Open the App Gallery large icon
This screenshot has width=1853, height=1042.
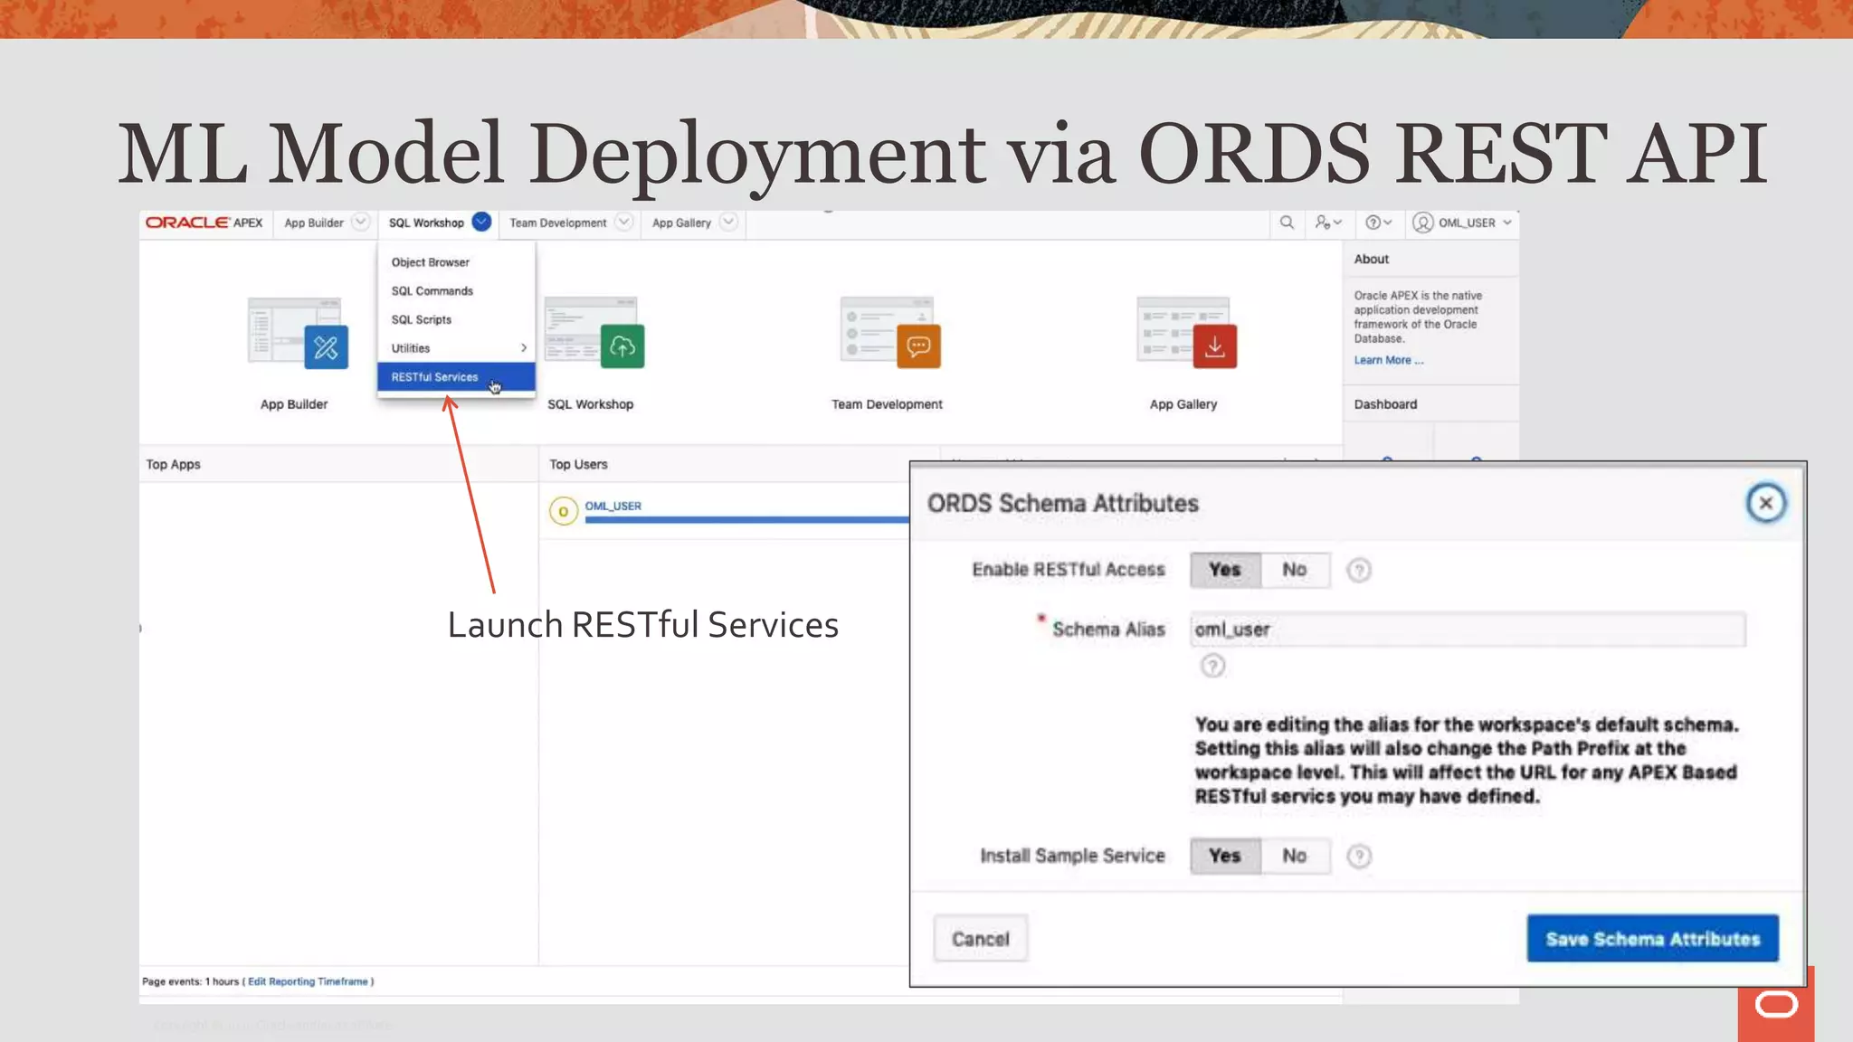coord(1186,332)
